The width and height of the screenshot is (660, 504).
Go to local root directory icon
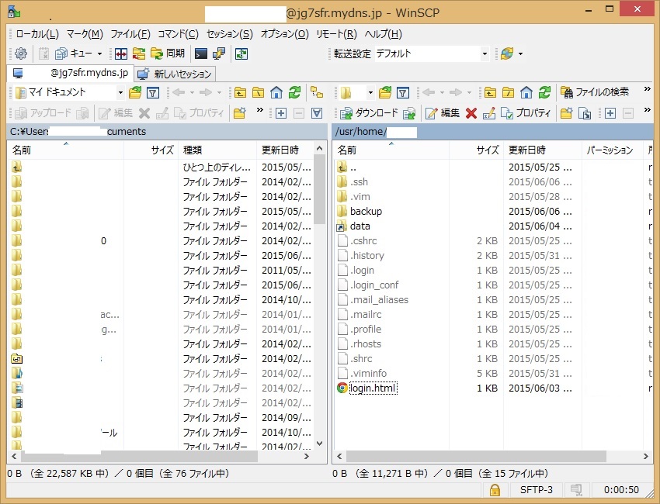tap(258, 92)
